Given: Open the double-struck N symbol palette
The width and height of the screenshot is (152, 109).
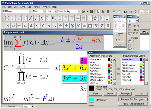Looking at the screenshot, I should [96, 26].
